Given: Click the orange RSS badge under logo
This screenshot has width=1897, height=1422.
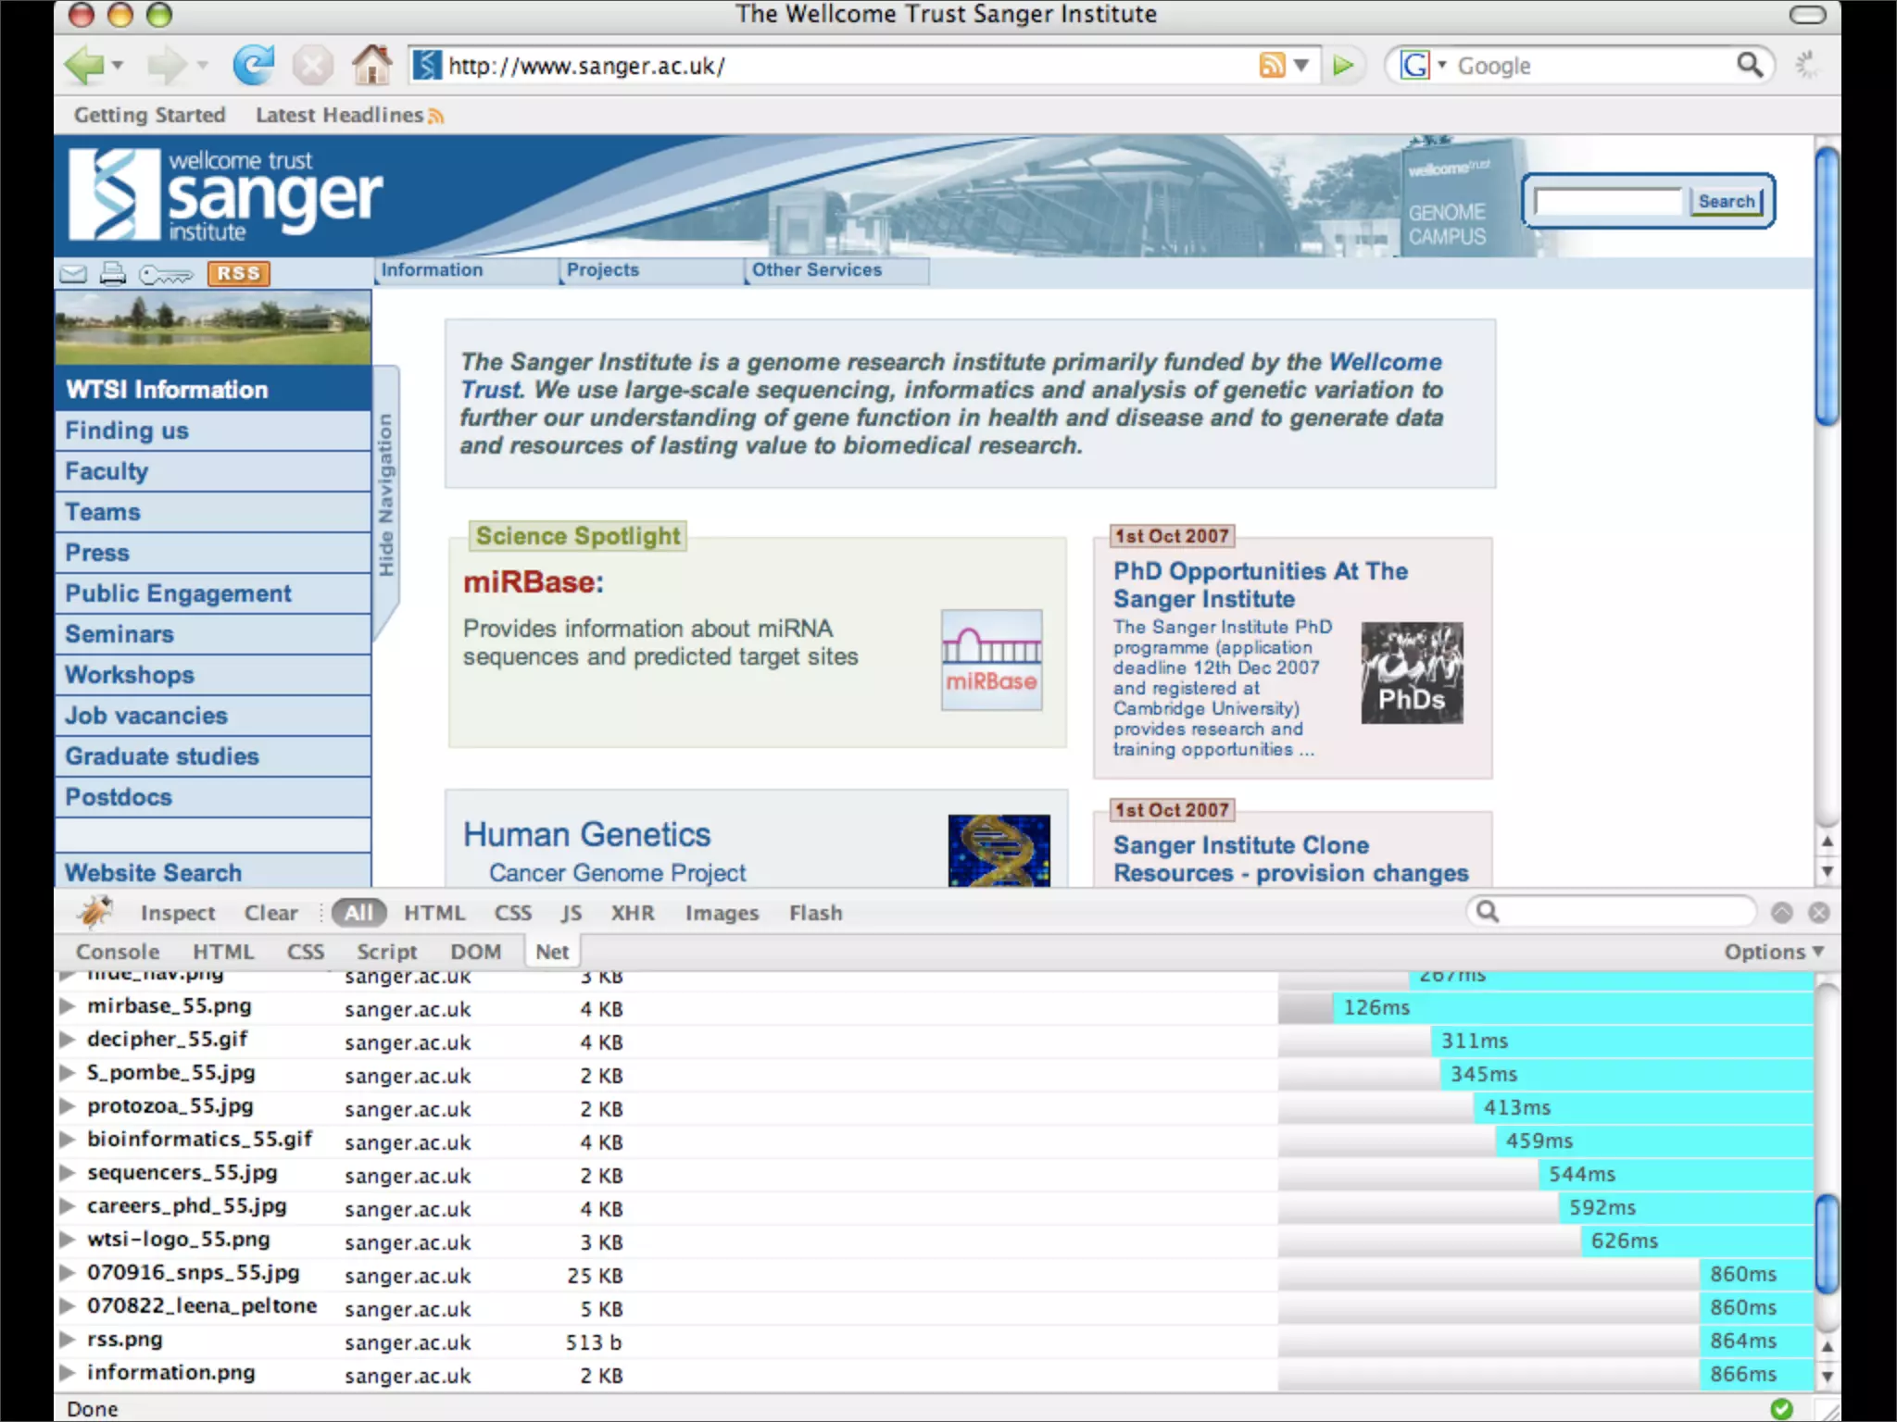Looking at the screenshot, I should coord(238,273).
